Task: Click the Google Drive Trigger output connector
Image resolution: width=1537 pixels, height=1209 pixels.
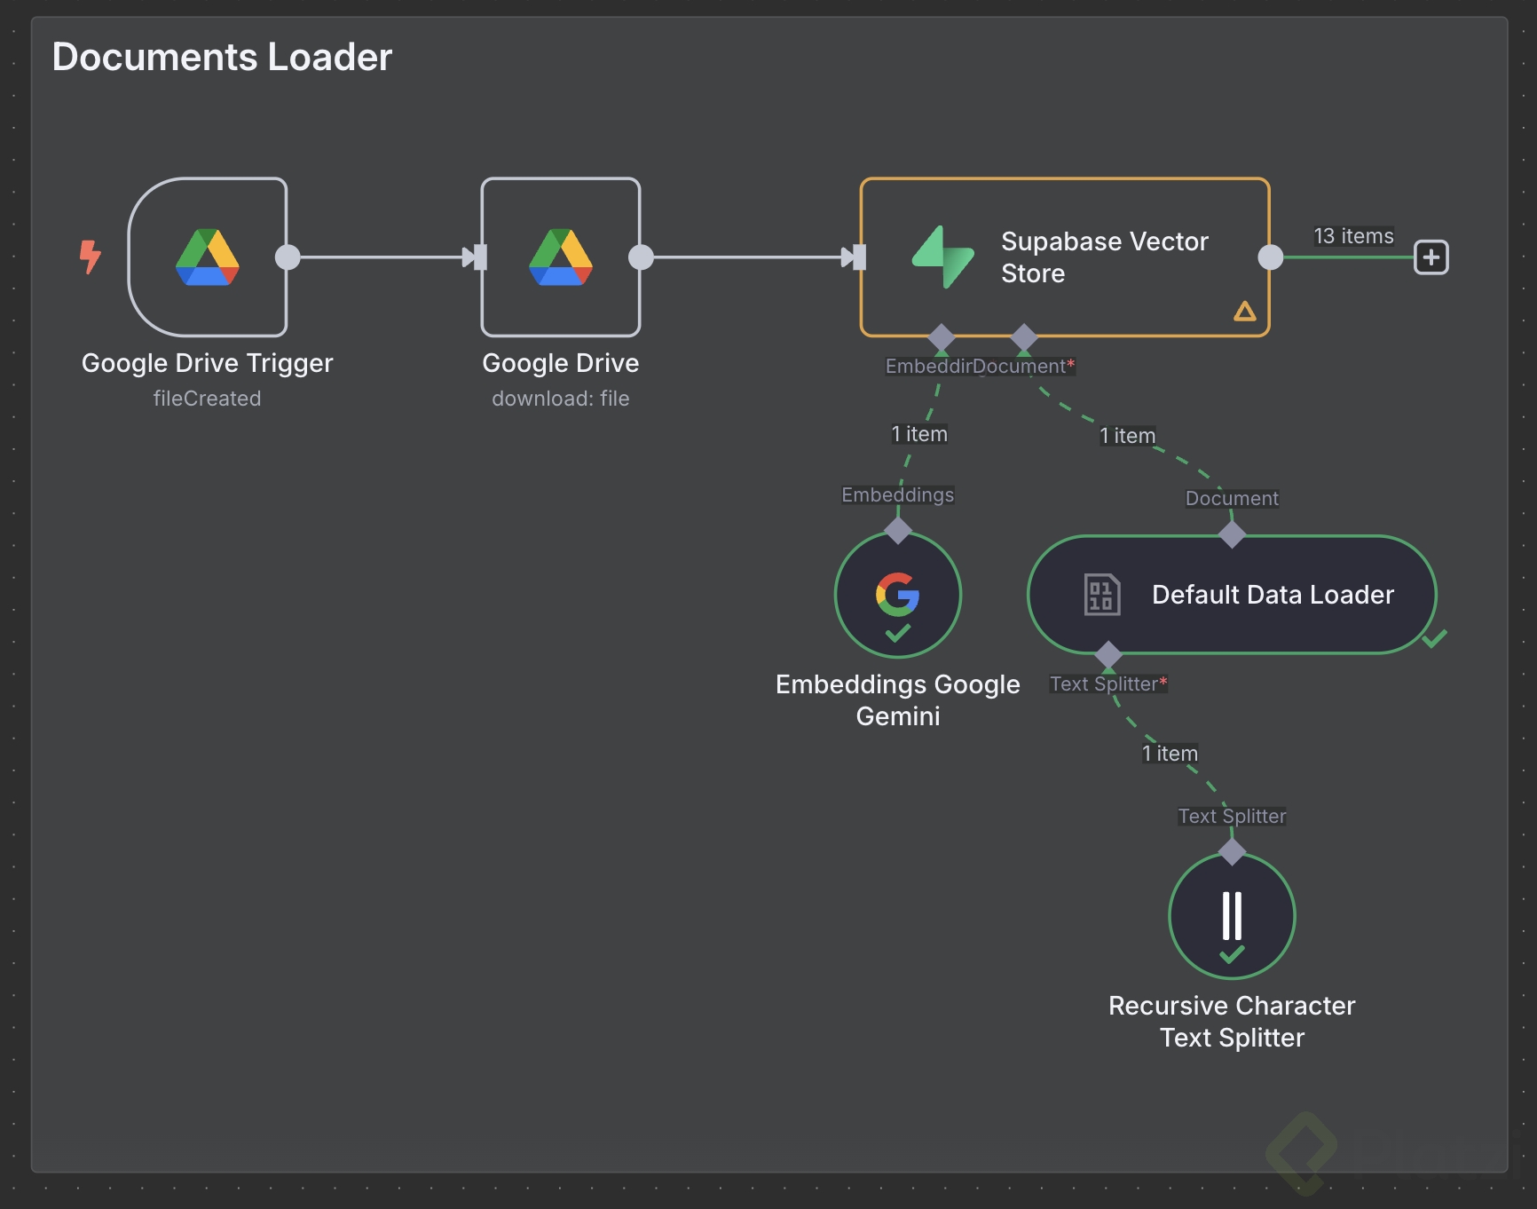Action: click(x=288, y=257)
